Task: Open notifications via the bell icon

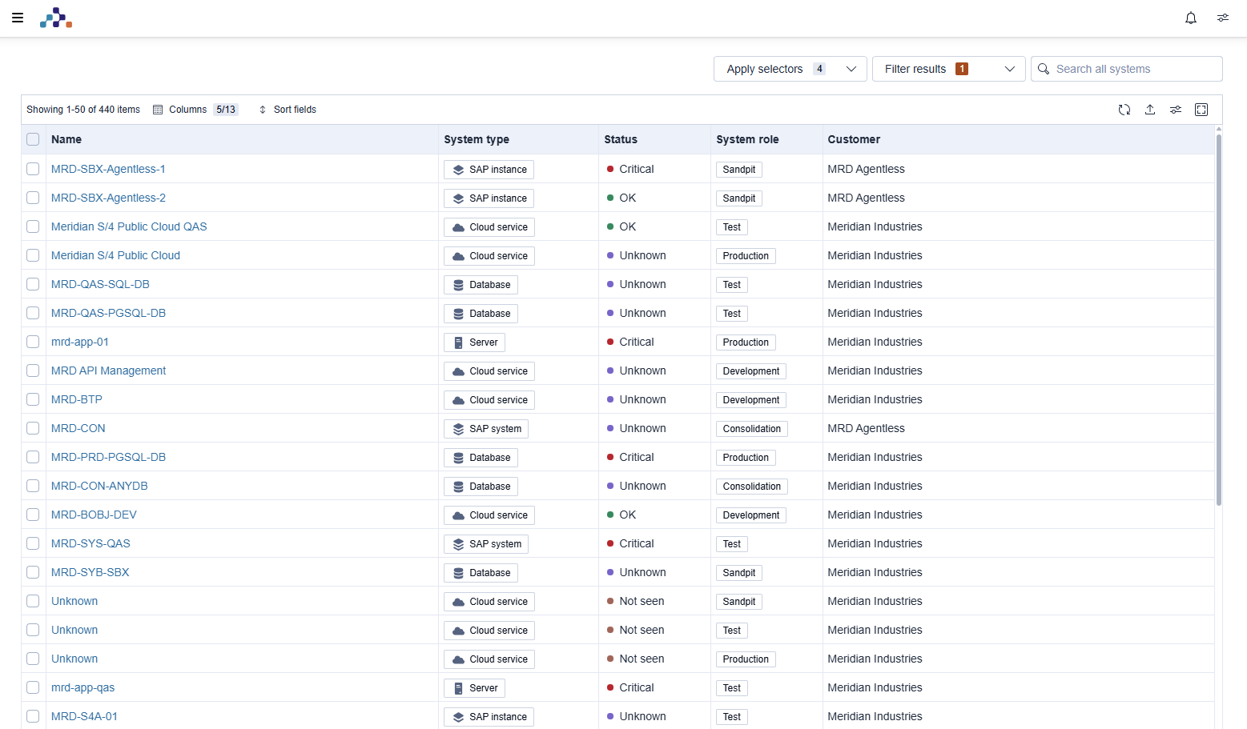Action: point(1191,18)
